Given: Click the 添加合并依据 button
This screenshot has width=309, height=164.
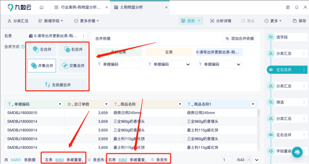Looking at the screenshot, I should tap(239, 39).
